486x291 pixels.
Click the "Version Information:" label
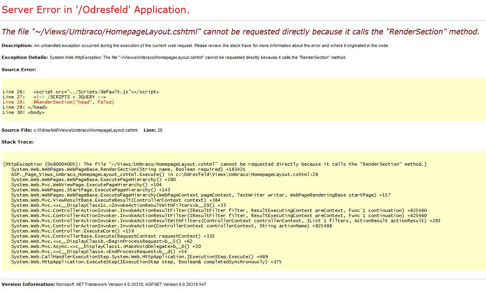coord(28,284)
